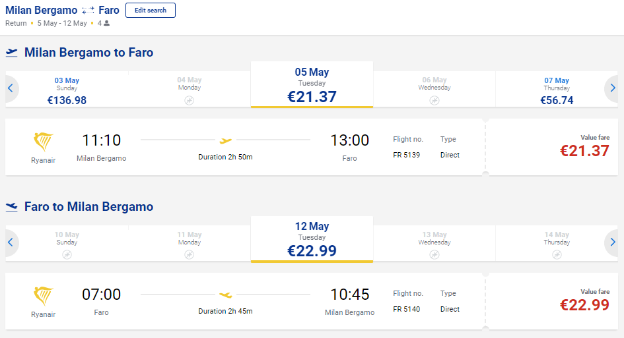Viewport: 624px width, 338px height.
Task: Click the departing plane icon beside Milan Bergamo to Faro
Action: point(12,53)
